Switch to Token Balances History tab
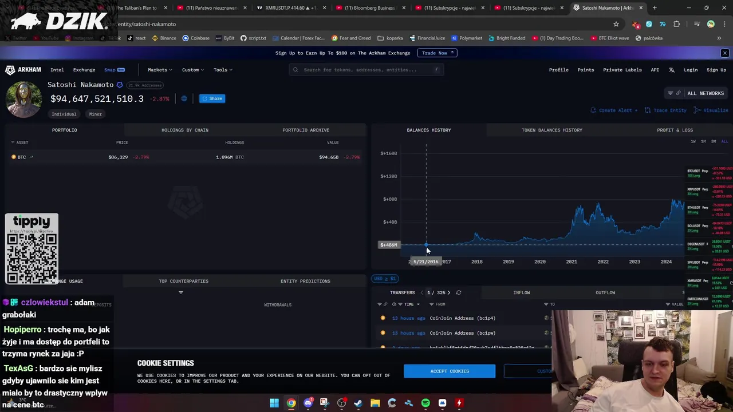The image size is (733, 412). tap(552, 130)
